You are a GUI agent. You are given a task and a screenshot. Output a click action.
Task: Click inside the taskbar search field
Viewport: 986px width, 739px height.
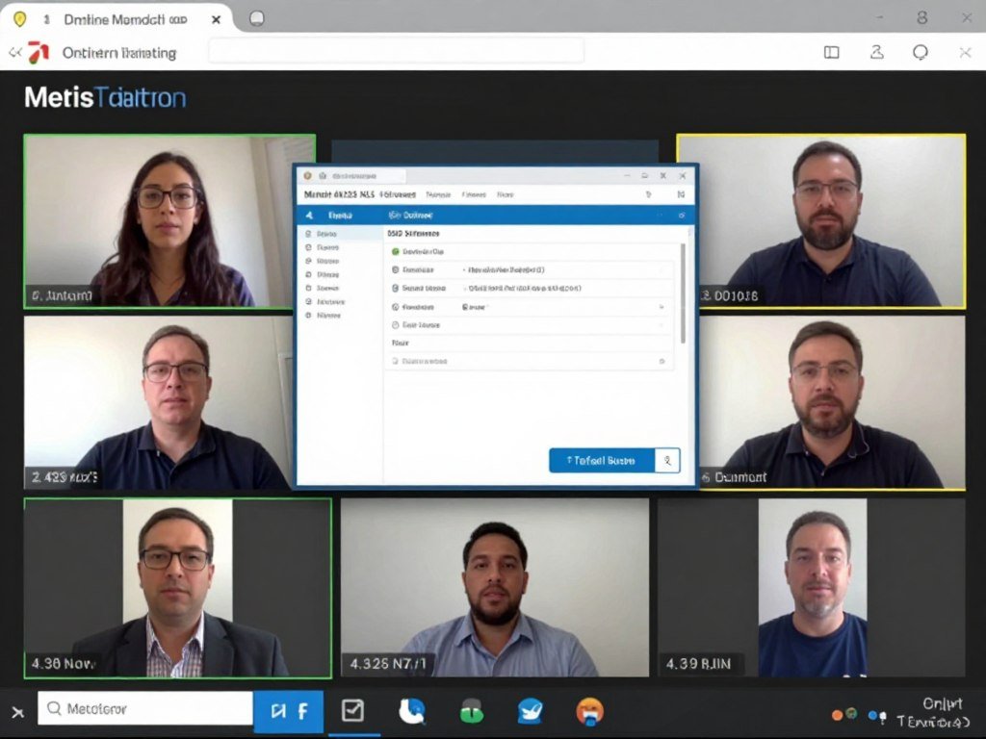(144, 709)
